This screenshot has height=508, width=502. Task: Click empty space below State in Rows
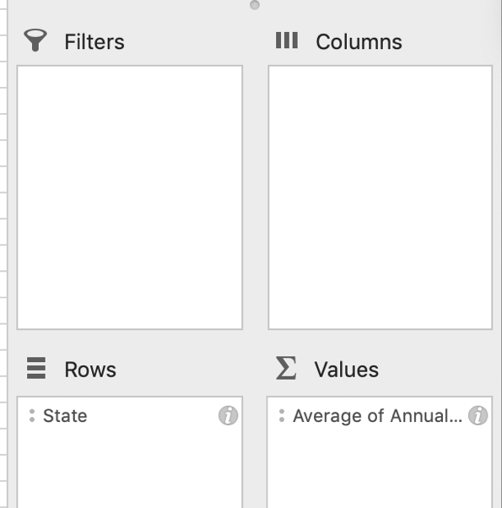[x=130, y=470]
